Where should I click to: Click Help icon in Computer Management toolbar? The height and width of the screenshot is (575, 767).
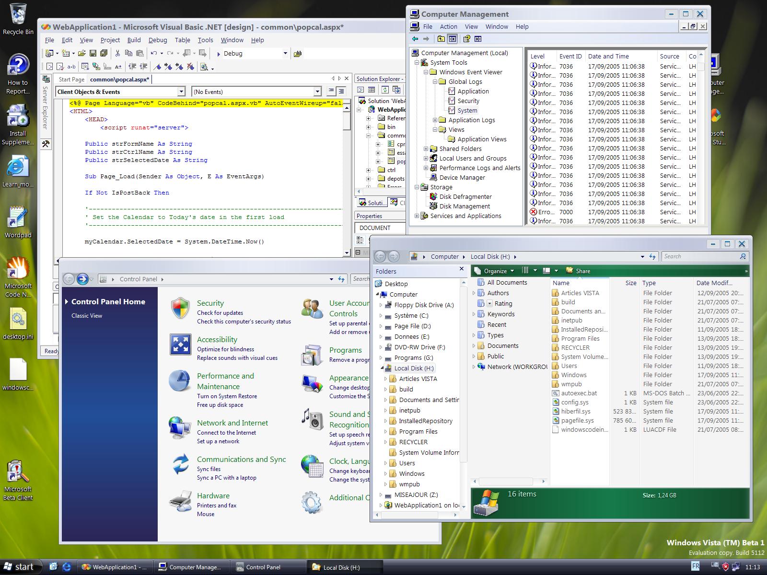click(x=466, y=39)
